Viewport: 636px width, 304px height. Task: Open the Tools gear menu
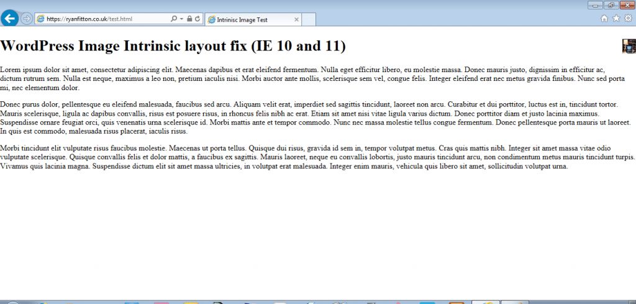click(x=628, y=19)
